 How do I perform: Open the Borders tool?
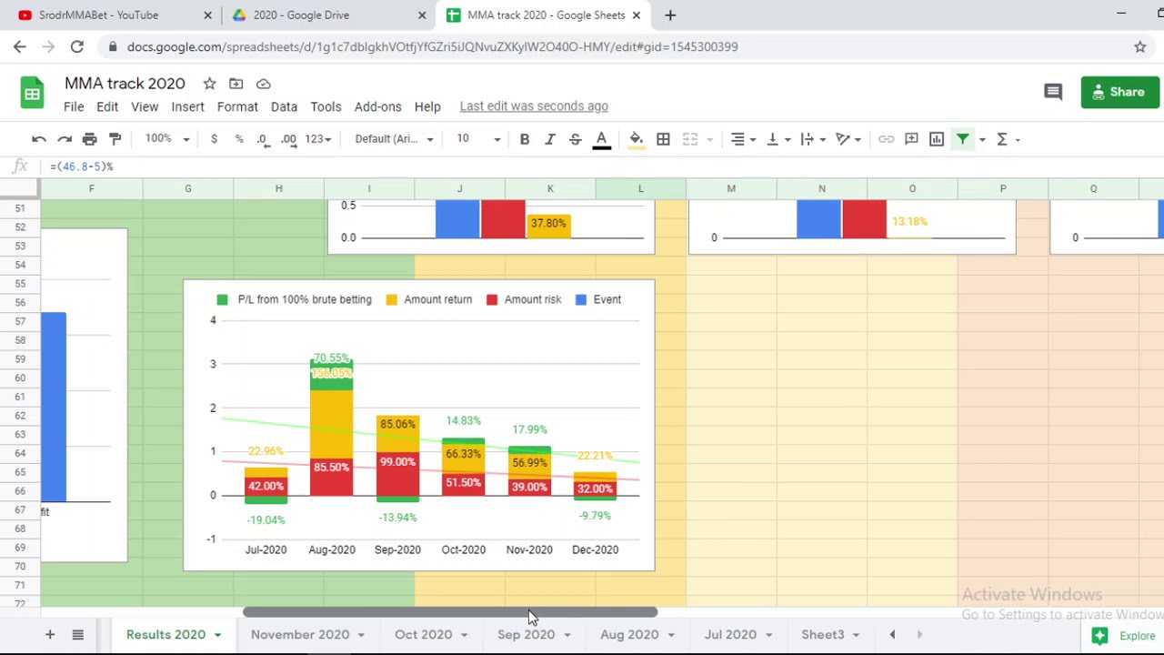click(663, 139)
